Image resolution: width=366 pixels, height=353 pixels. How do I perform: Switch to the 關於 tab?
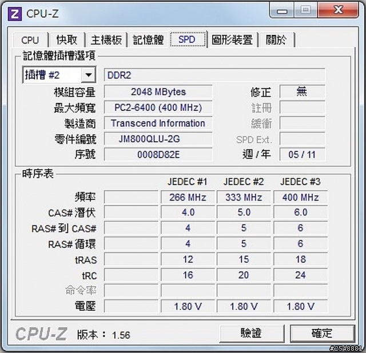coord(276,40)
